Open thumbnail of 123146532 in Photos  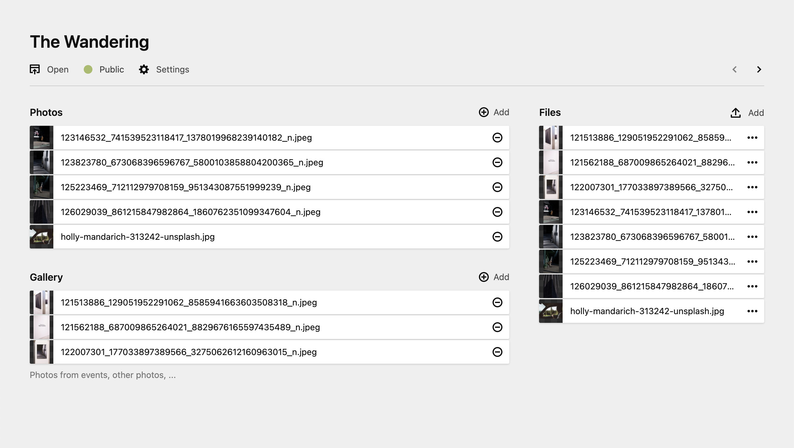tap(42, 138)
